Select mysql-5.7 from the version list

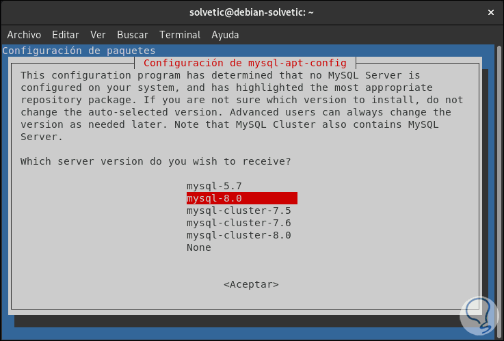[x=214, y=186]
